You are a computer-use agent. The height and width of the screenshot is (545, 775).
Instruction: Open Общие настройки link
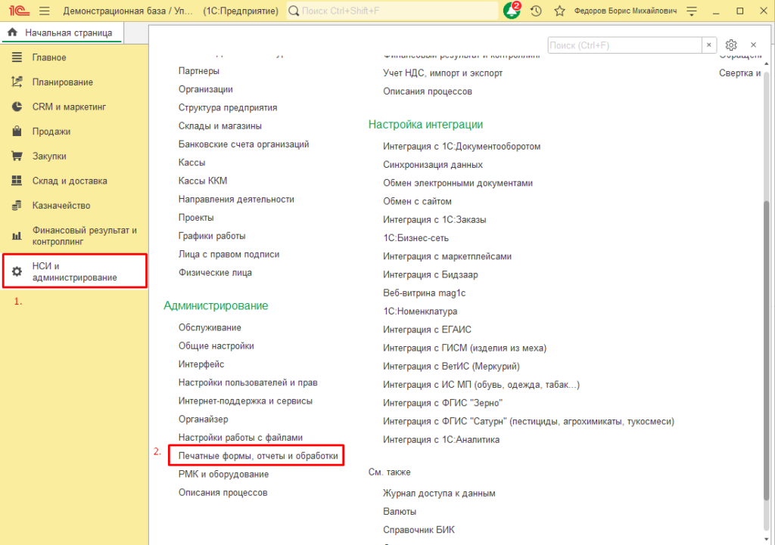(216, 346)
